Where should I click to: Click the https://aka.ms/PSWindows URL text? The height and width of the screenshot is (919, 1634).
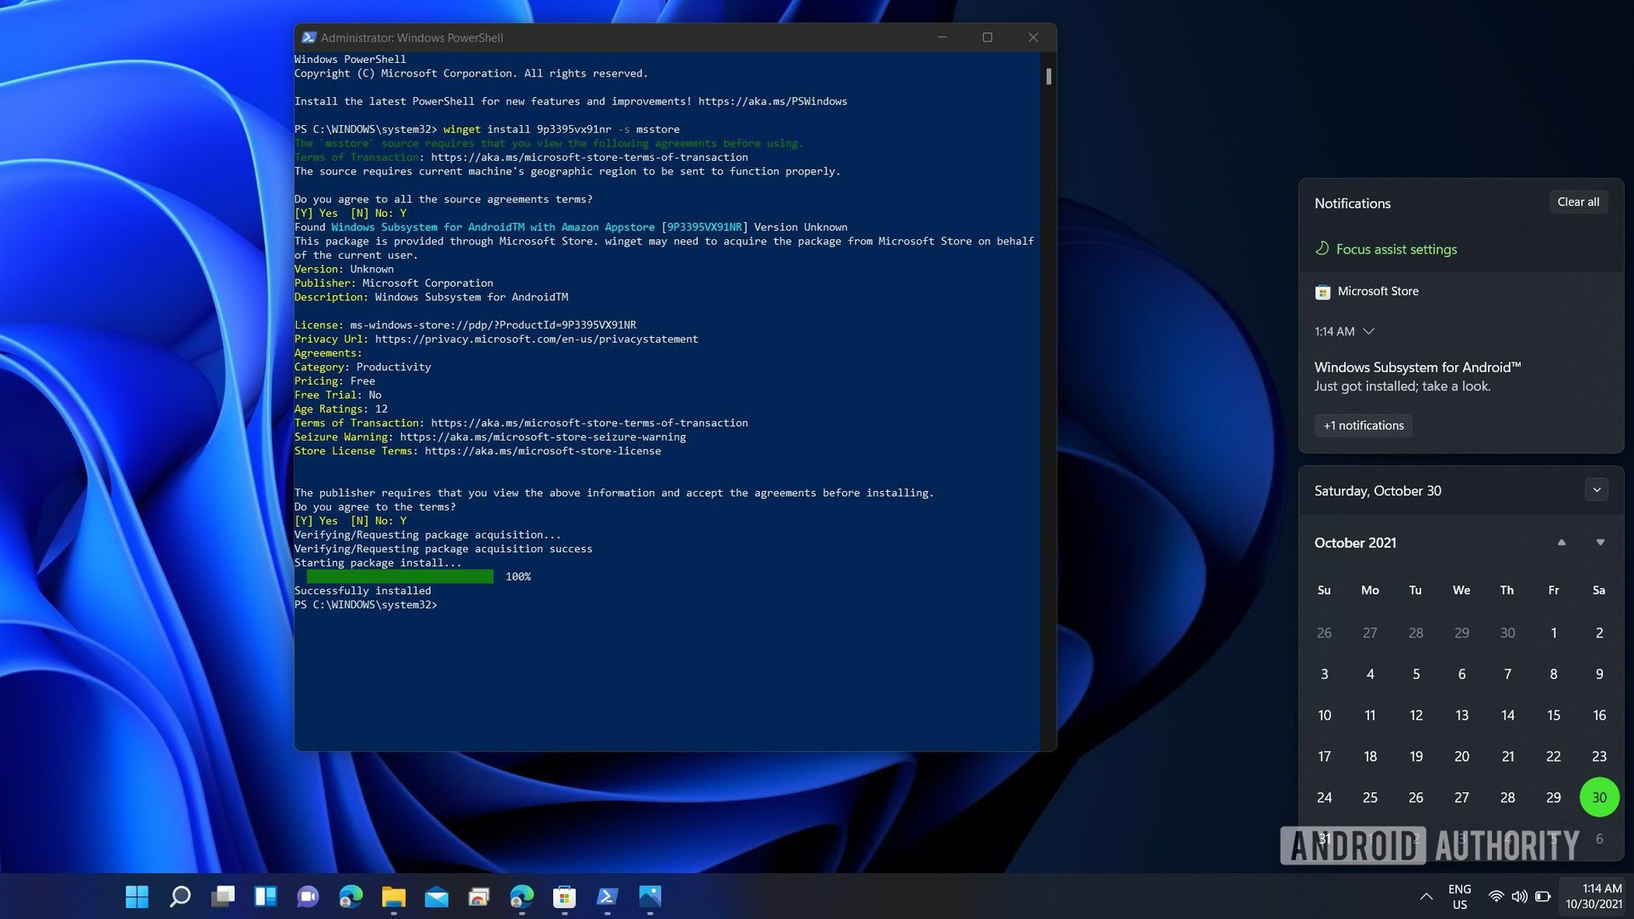pos(772,101)
